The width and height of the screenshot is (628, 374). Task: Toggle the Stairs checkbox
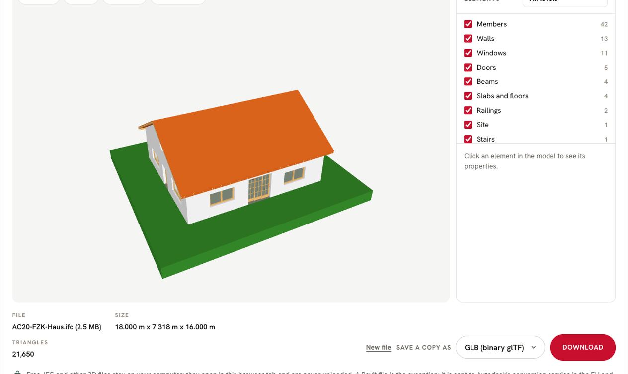pos(468,139)
